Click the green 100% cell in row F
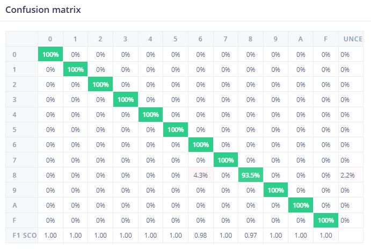This screenshot has width=371, height=249. tap(326, 220)
